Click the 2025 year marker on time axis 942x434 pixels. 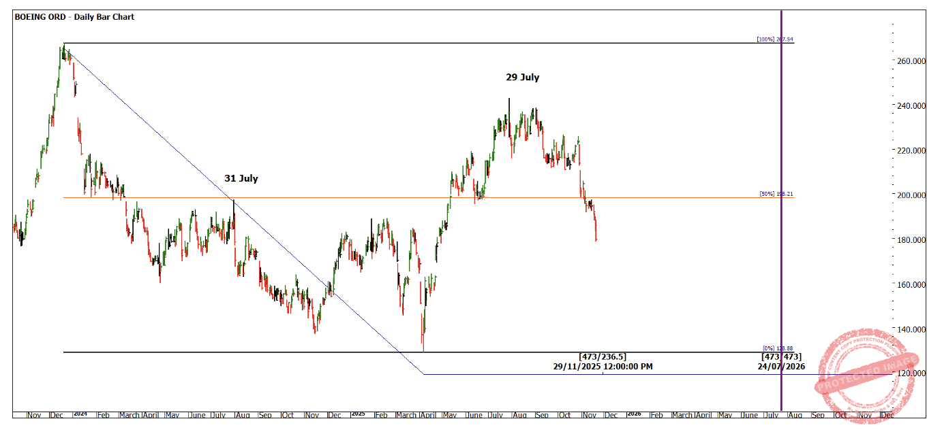(x=357, y=414)
